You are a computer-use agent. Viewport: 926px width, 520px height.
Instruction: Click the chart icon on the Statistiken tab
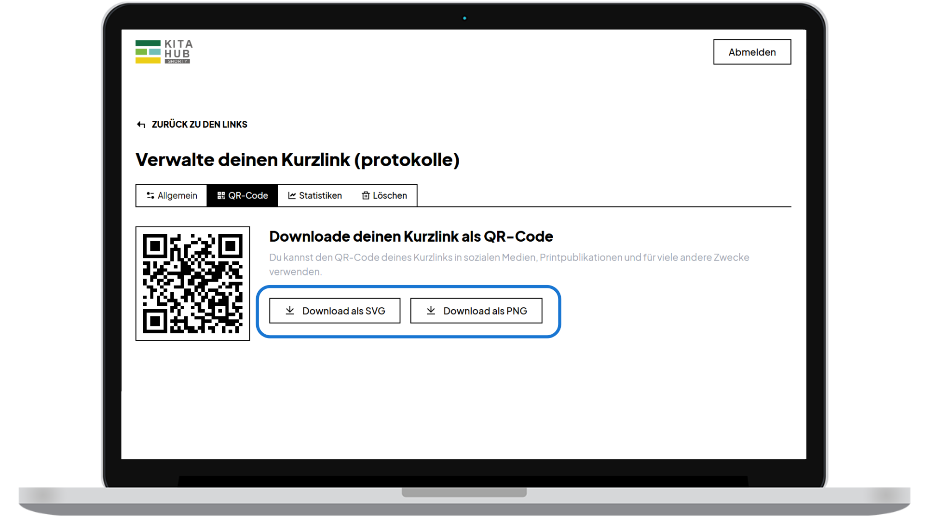(x=292, y=195)
